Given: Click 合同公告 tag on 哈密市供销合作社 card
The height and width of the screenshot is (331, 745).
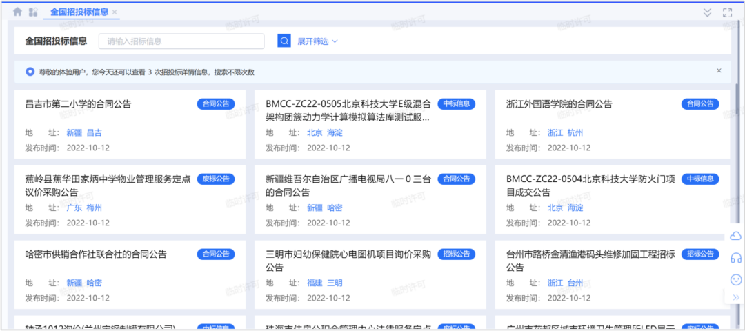Looking at the screenshot, I should click(216, 254).
